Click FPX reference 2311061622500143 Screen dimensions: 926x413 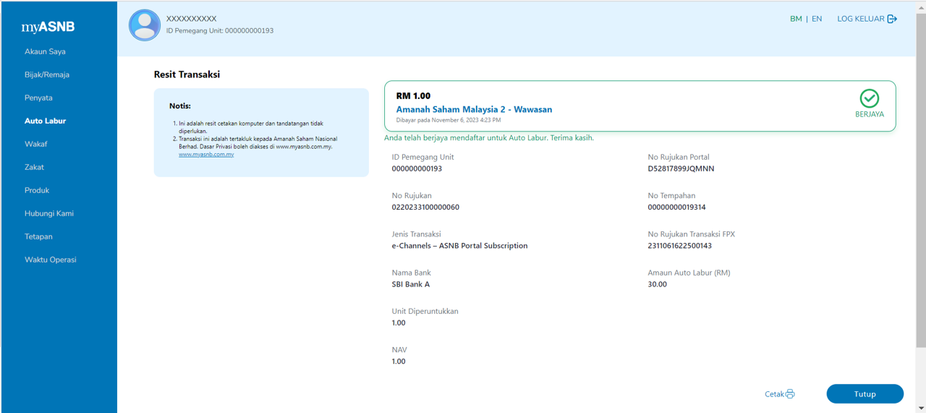680,246
